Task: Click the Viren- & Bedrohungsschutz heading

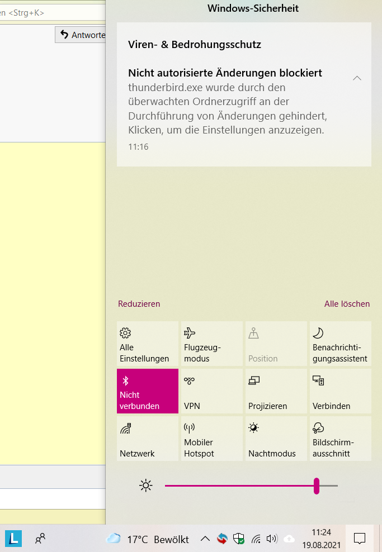Action: click(x=195, y=45)
